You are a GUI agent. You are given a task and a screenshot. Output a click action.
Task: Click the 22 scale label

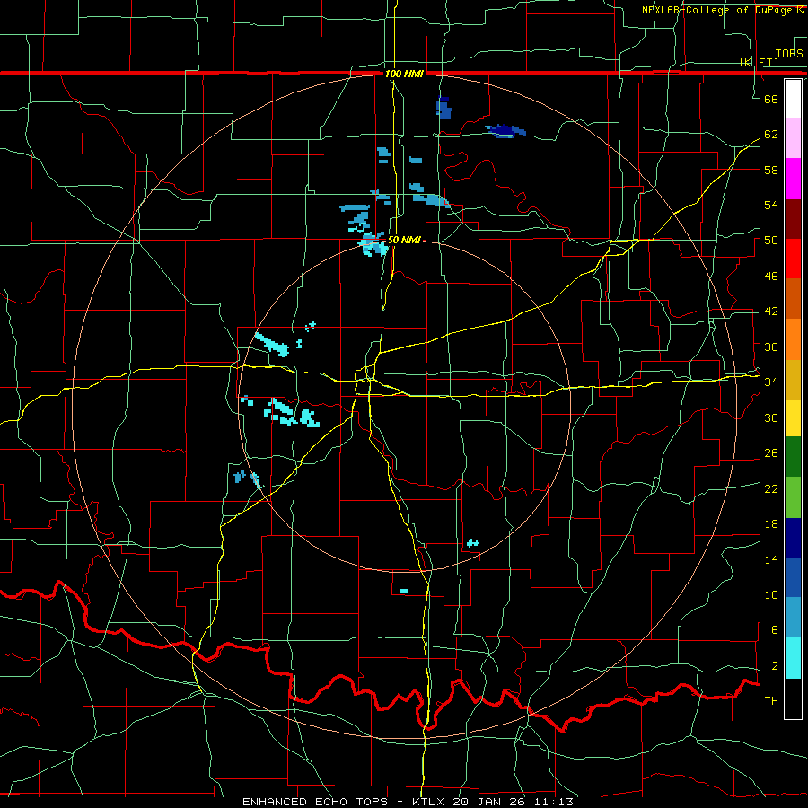coord(771,489)
